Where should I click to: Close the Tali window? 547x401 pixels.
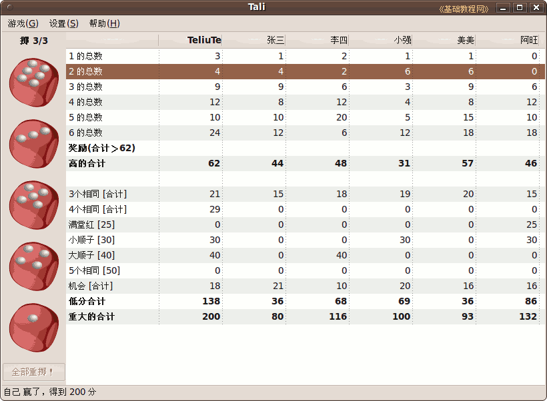coord(536,8)
